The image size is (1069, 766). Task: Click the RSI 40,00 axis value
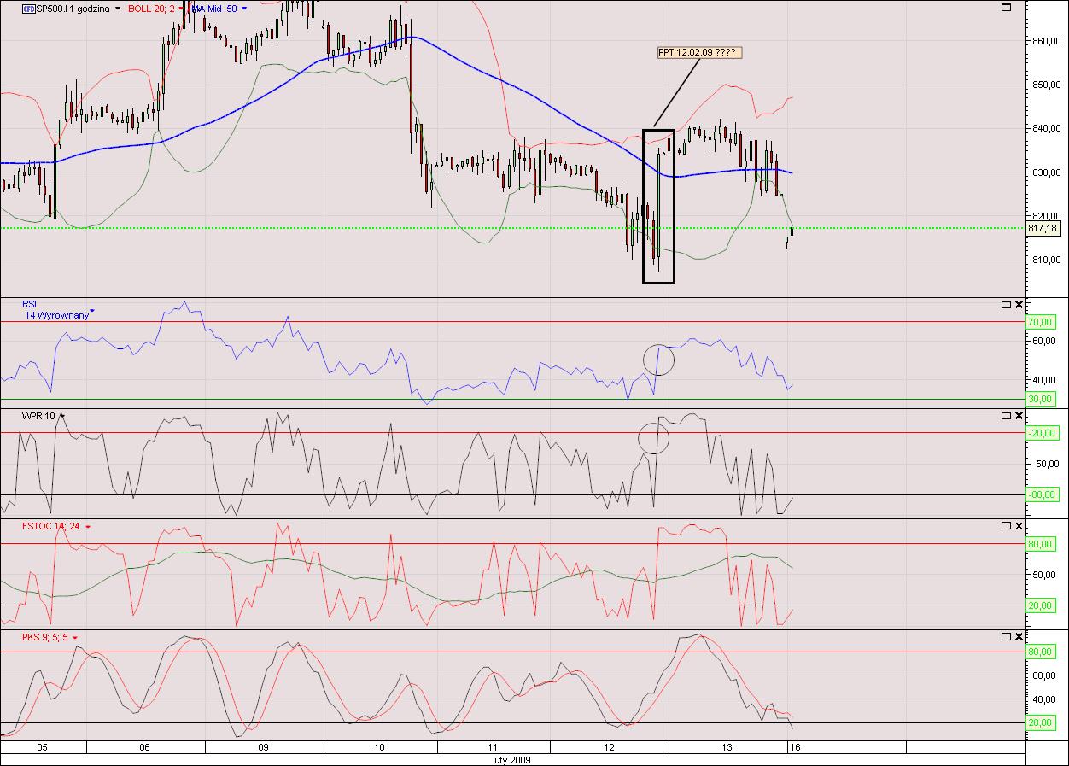[1043, 380]
